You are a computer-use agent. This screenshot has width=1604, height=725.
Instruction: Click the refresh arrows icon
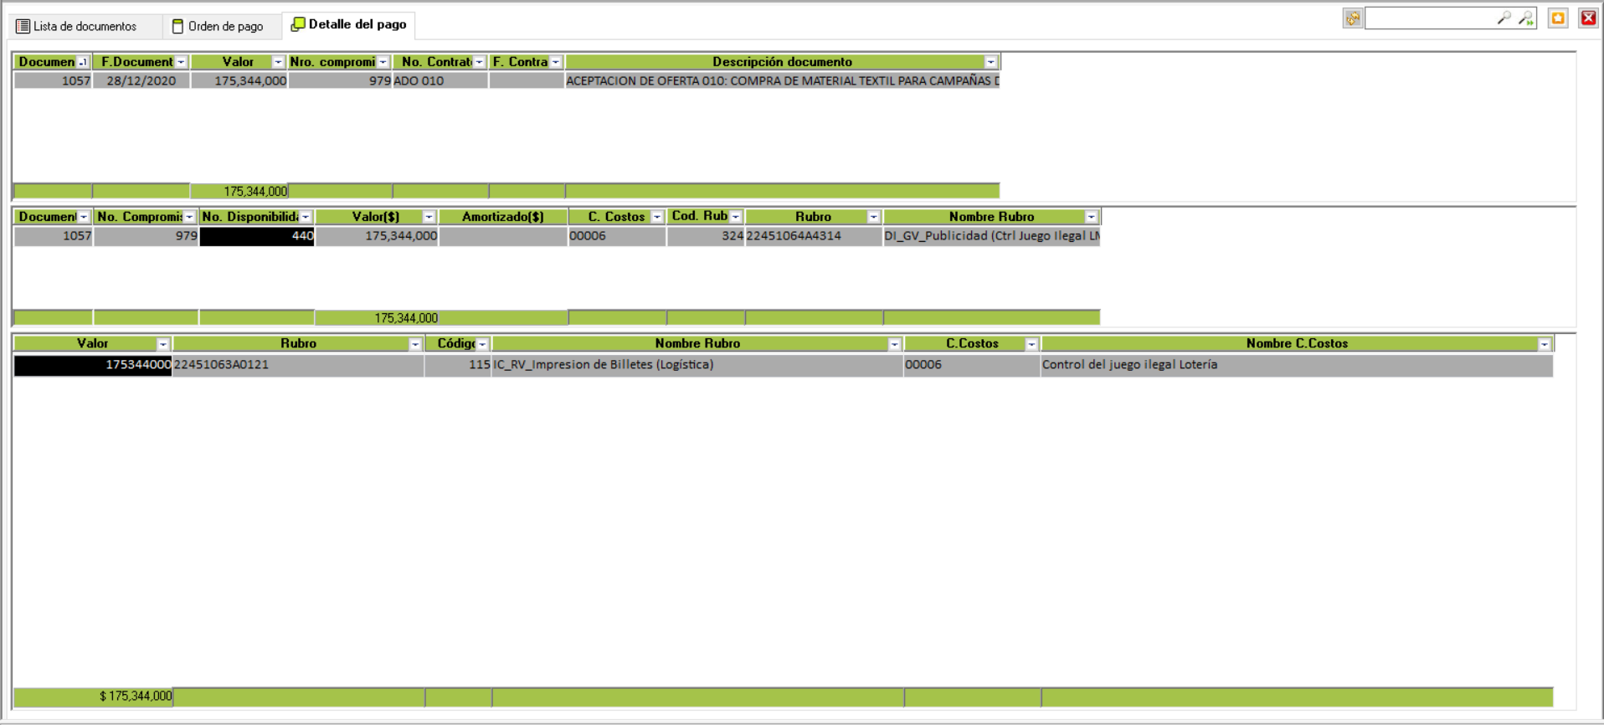pyautogui.click(x=1353, y=18)
